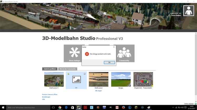The height and width of the screenshot is (110, 197).
Task: Open the Neue Anlage tile
Action: pyautogui.click(x=72, y=53)
